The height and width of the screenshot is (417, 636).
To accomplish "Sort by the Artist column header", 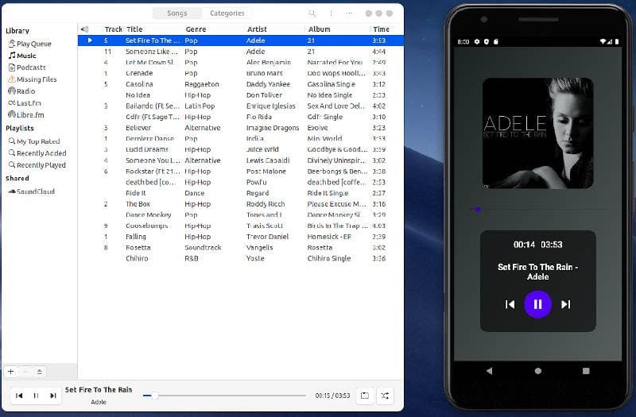I will (x=257, y=29).
